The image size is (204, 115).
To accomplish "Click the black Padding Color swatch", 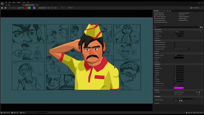I will [179, 57].
